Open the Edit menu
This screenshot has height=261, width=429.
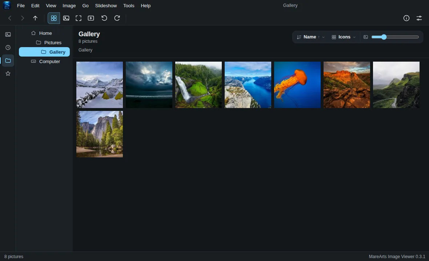[35, 5]
